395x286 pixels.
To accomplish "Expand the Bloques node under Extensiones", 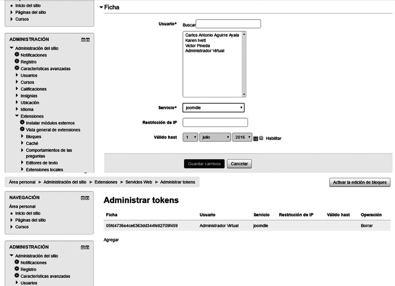I will pyautogui.click(x=22, y=136).
